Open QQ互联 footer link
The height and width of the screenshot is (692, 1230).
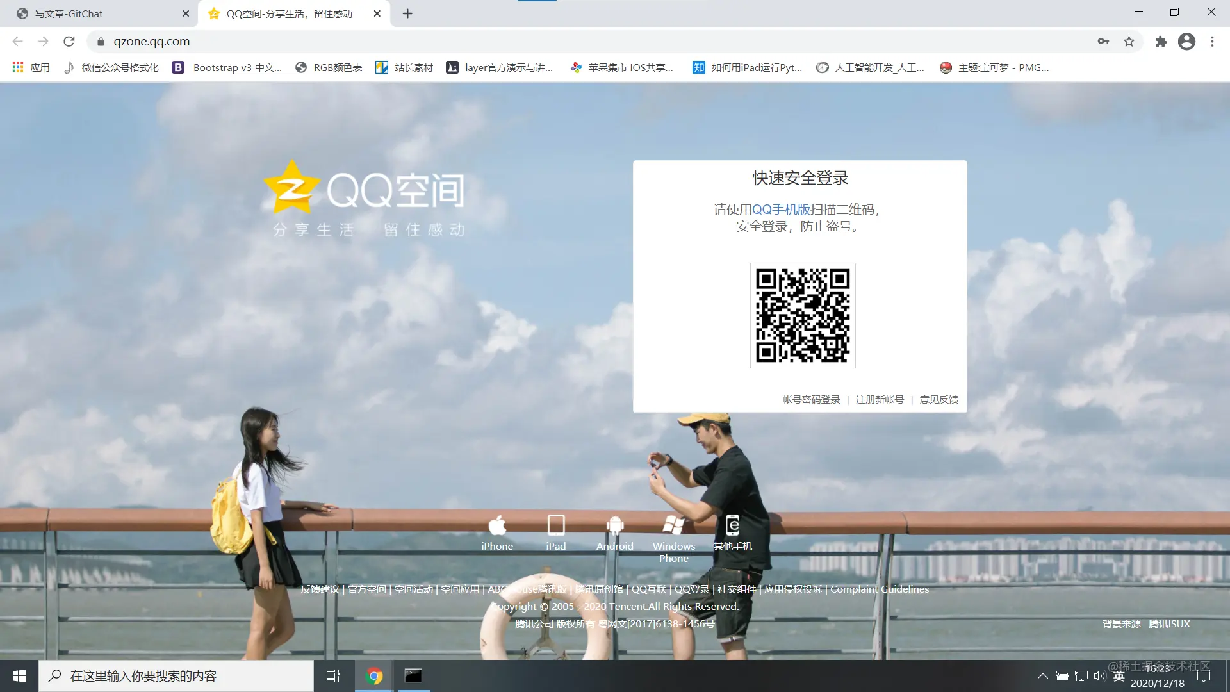649,589
